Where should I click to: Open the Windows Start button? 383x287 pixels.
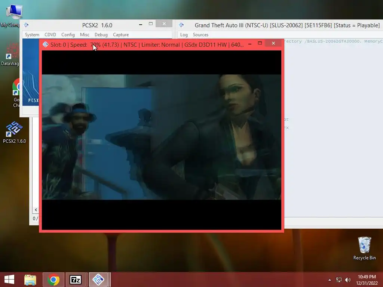point(9,280)
